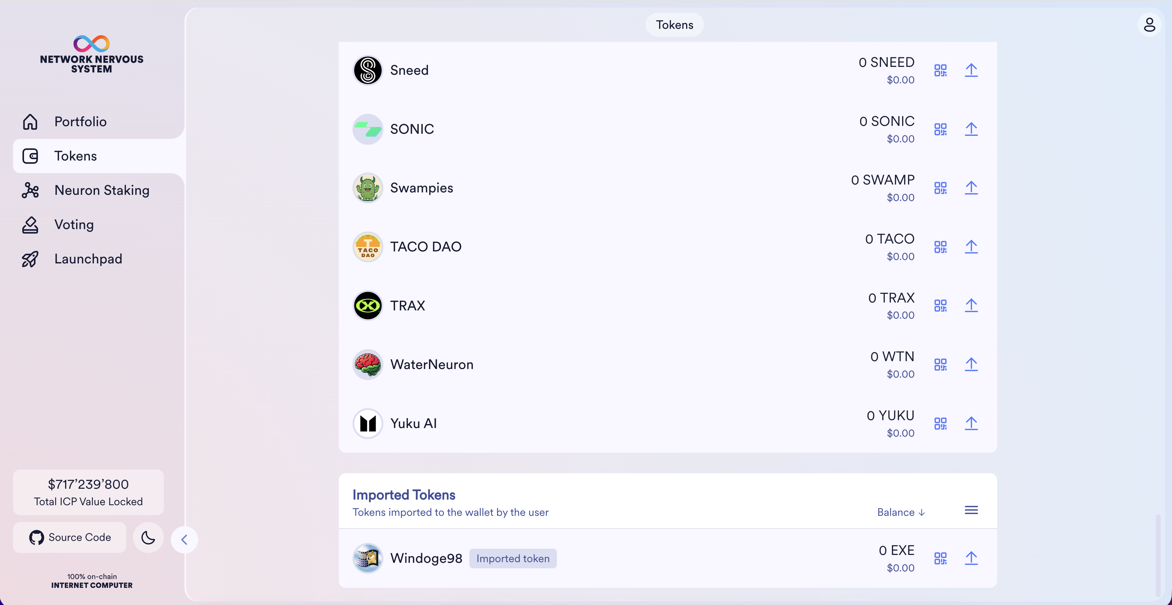
Task: Open QR receive for TRAX token
Action: click(940, 306)
